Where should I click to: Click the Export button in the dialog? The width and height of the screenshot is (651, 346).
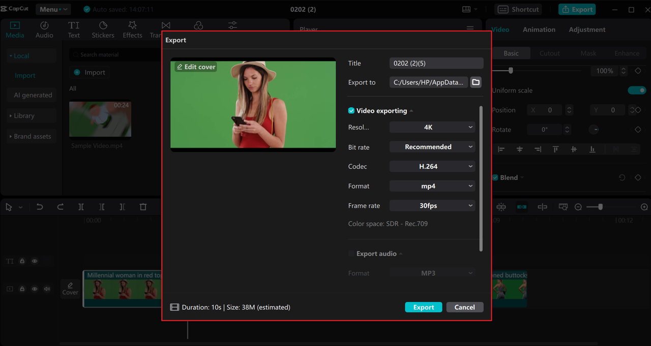pos(424,307)
